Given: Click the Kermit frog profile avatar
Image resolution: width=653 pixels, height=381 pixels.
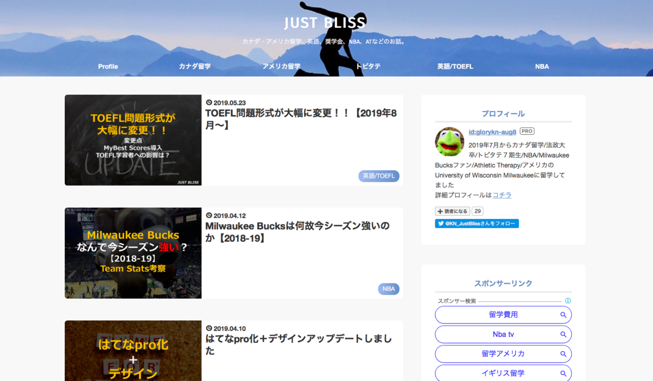Looking at the screenshot, I should (449, 142).
